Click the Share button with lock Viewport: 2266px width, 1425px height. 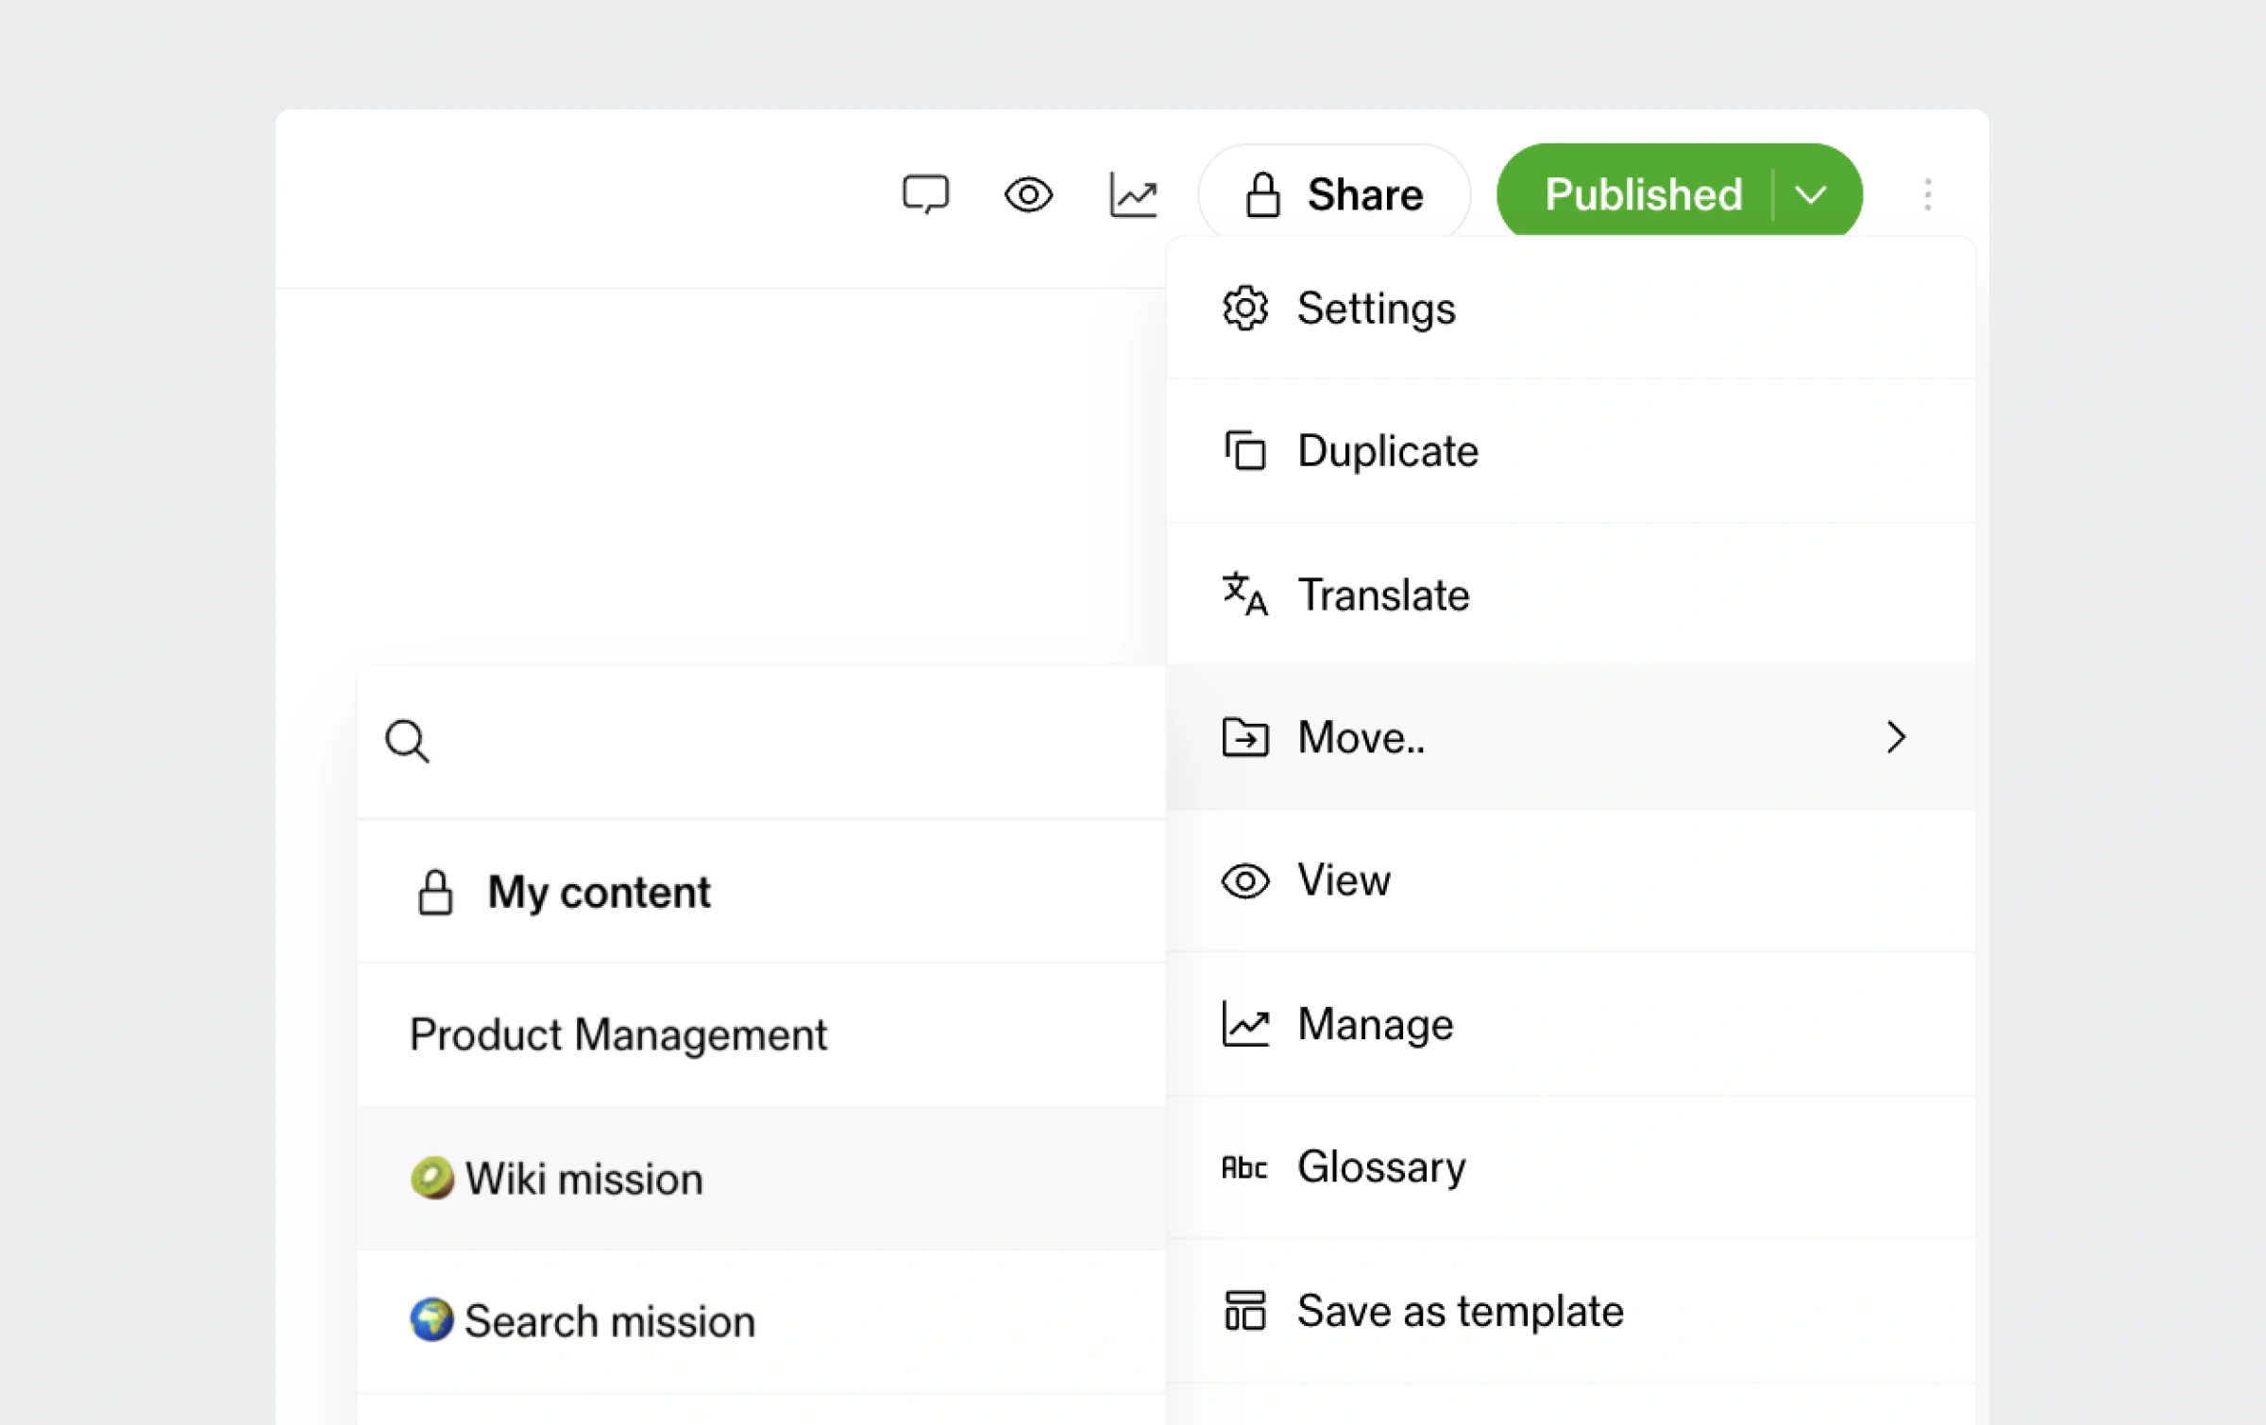coord(1333,194)
